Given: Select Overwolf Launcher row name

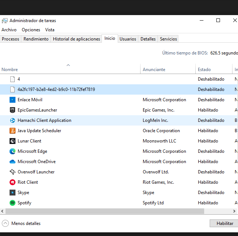Looking at the screenshot, I should coord(36,172).
